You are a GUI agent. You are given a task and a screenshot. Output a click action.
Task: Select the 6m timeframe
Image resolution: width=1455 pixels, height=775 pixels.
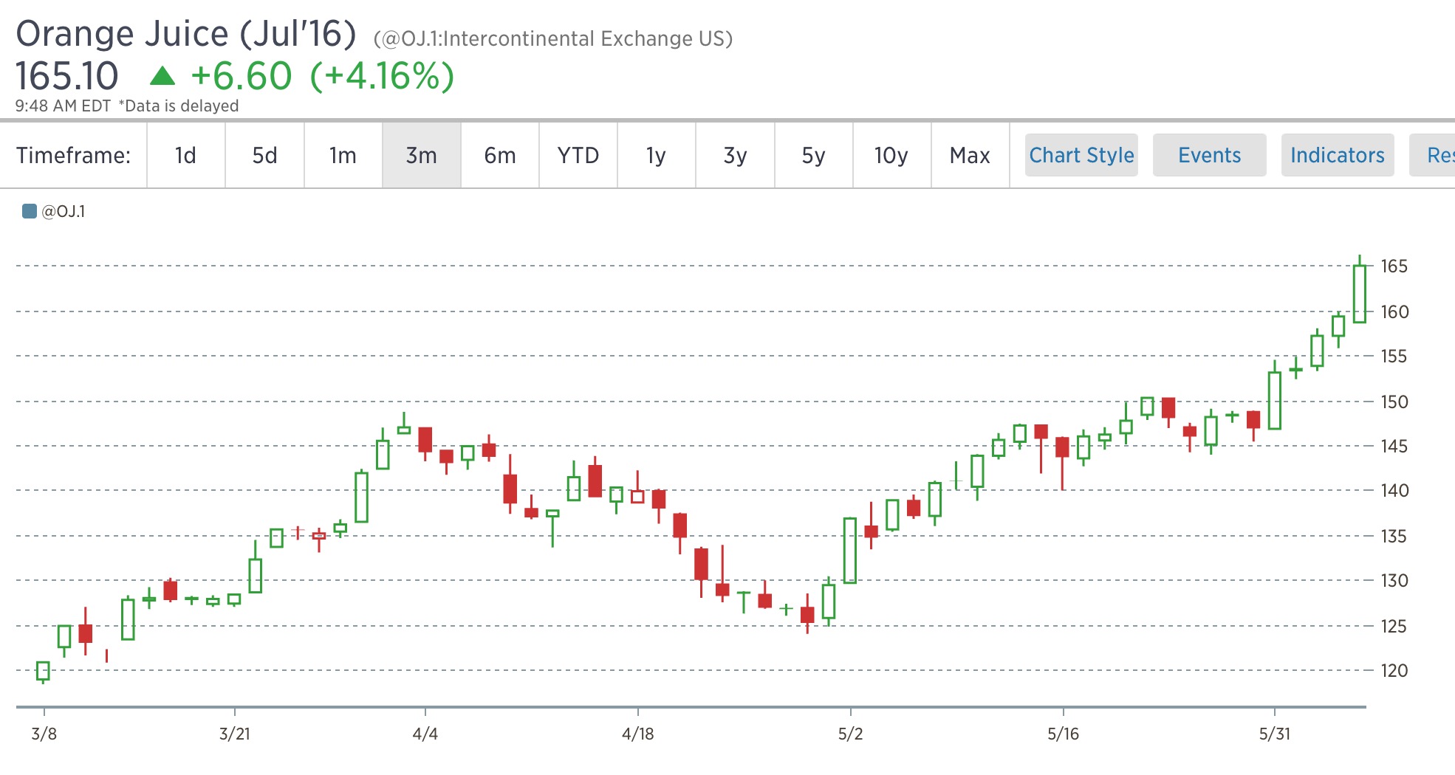point(499,155)
